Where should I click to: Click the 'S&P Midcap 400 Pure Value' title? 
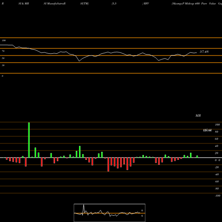(194, 4)
